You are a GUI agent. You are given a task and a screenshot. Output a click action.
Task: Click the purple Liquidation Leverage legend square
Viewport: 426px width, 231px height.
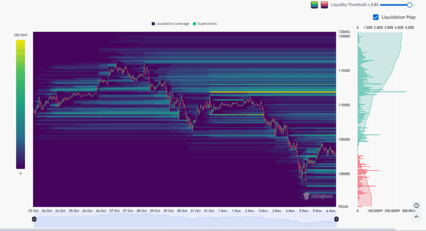tap(154, 24)
